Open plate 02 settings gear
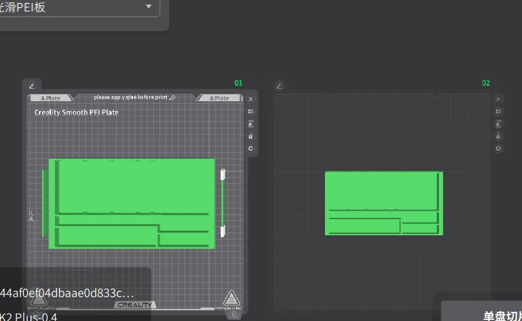Viewport: 522px width, 321px height. pyautogui.click(x=498, y=148)
